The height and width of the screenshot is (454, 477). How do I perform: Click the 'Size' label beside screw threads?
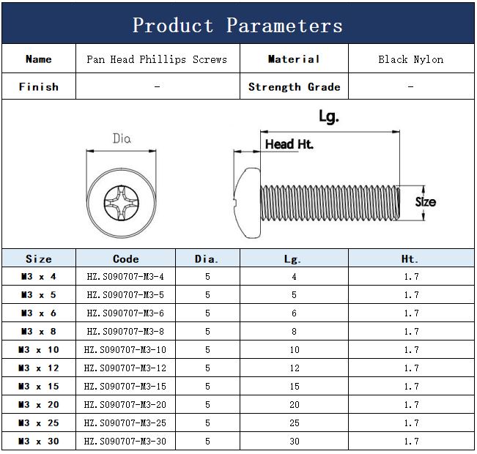(425, 201)
